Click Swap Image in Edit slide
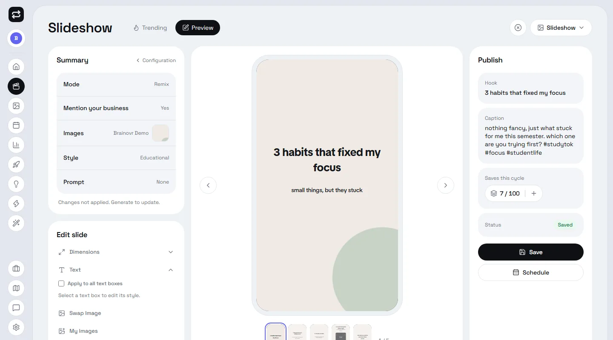 click(x=80, y=313)
